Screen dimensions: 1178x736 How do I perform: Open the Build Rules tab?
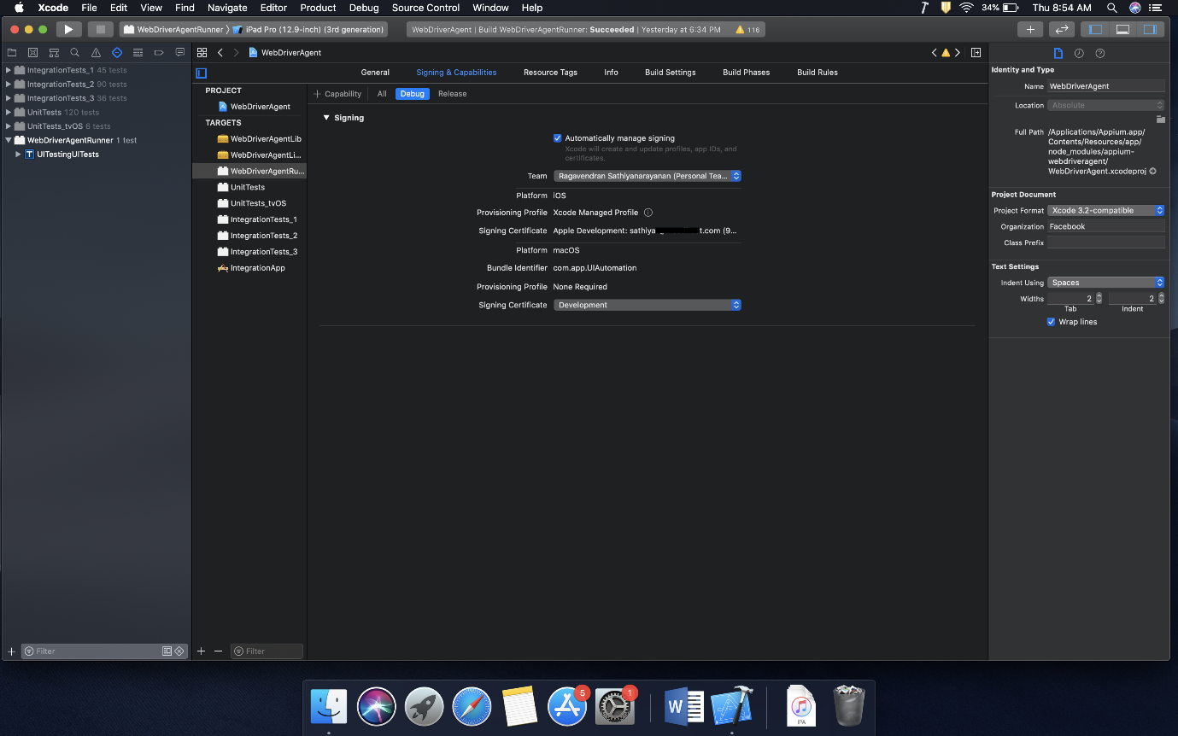coord(818,73)
